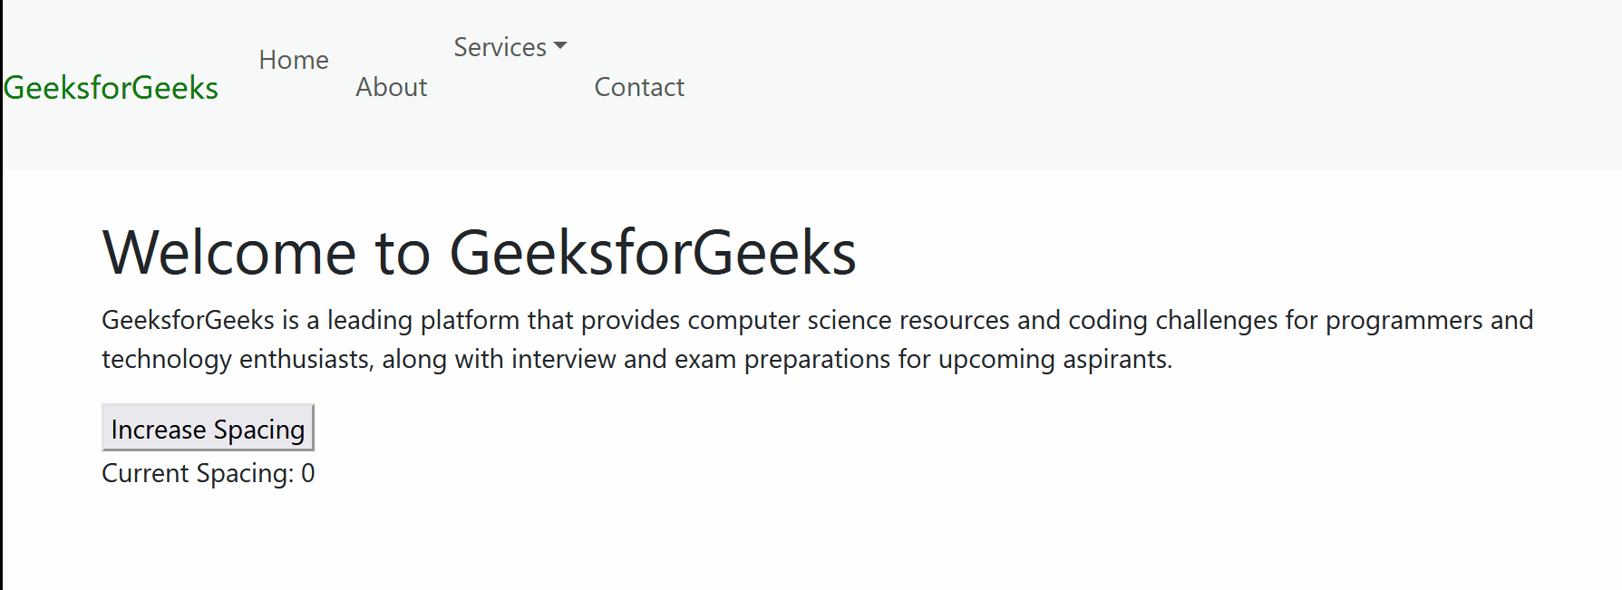The width and height of the screenshot is (1622, 590).
Task: Go to the Home nav item
Action: click(x=294, y=60)
